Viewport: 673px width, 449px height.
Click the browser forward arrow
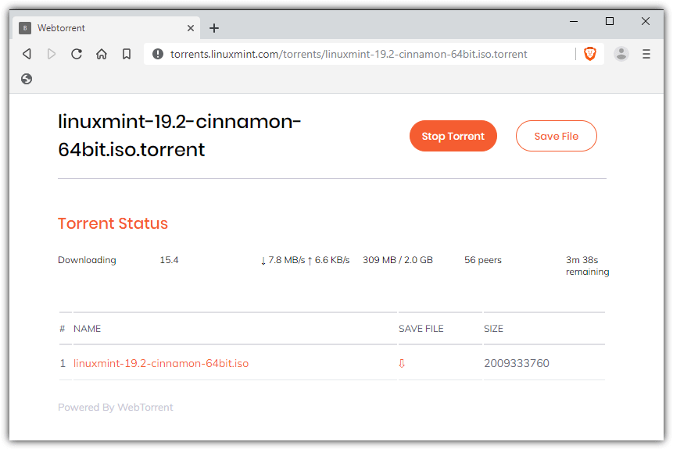52,54
